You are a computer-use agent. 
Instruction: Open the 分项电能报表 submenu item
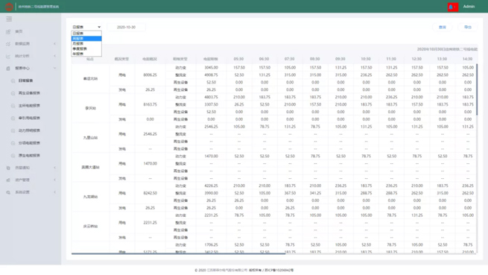[29, 143]
